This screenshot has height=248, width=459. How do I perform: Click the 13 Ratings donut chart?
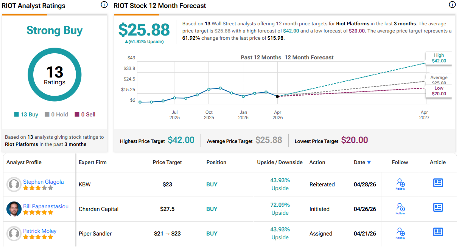(54, 75)
